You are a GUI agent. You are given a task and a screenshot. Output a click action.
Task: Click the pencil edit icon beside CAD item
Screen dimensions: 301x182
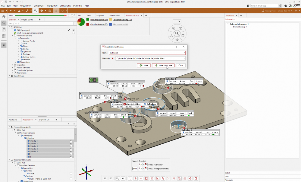coord(69,30)
